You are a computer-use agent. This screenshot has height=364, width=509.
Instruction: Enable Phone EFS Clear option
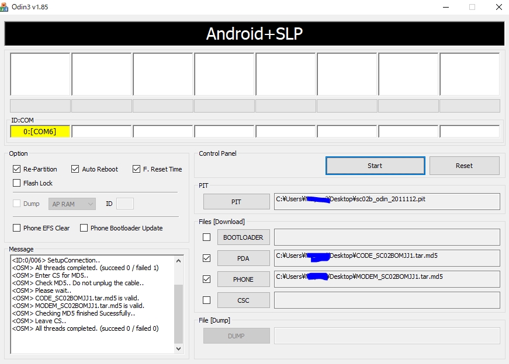click(16, 228)
